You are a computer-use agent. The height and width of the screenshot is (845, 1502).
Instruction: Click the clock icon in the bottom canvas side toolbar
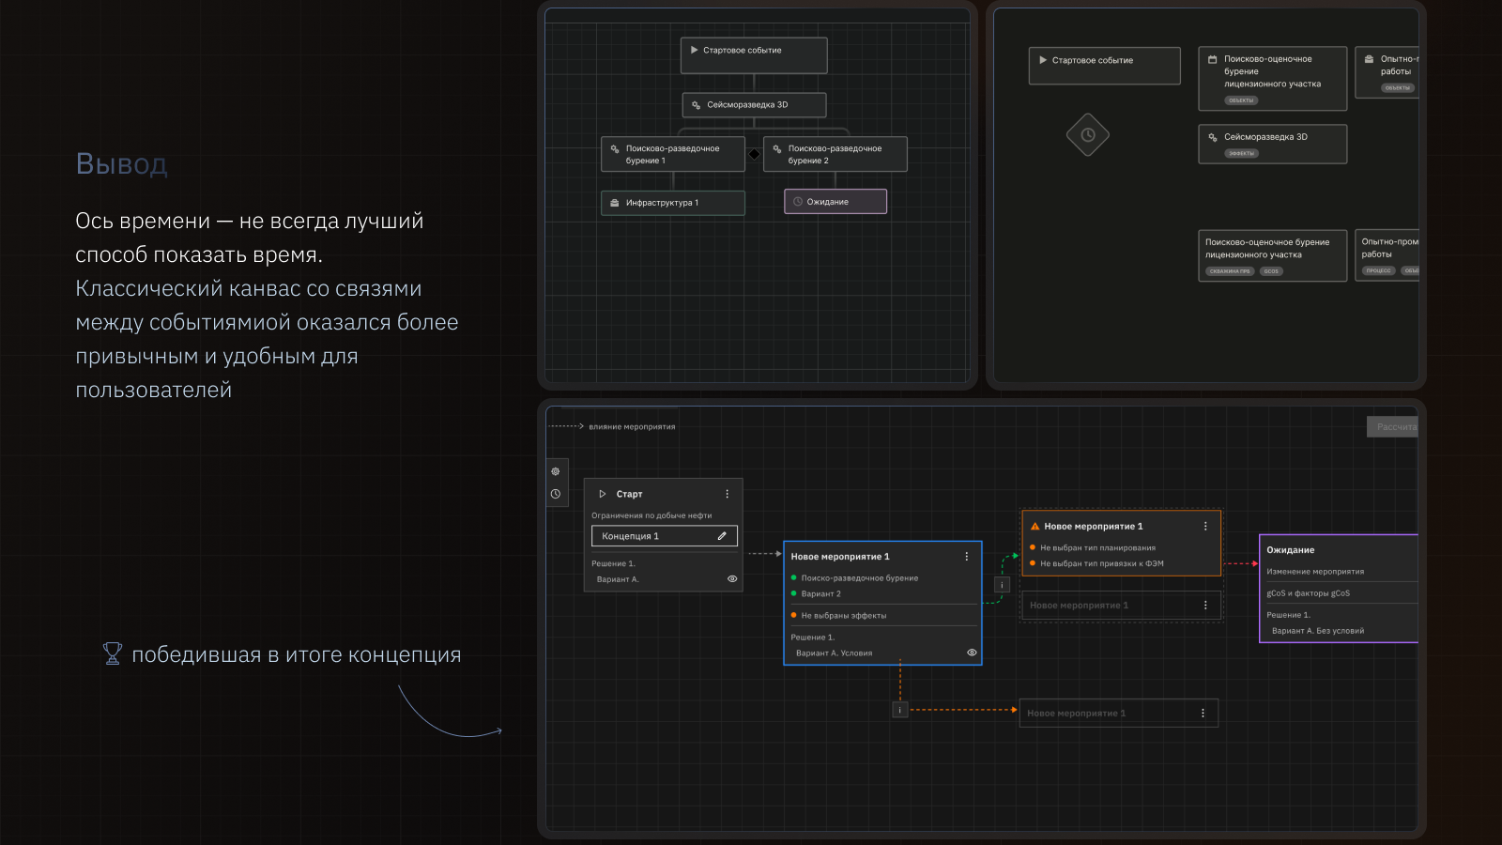tap(556, 494)
